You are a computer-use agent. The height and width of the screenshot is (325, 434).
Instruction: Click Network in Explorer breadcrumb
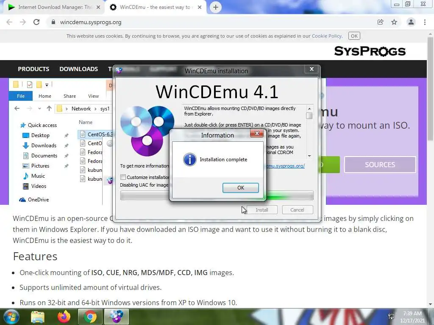(81, 109)
